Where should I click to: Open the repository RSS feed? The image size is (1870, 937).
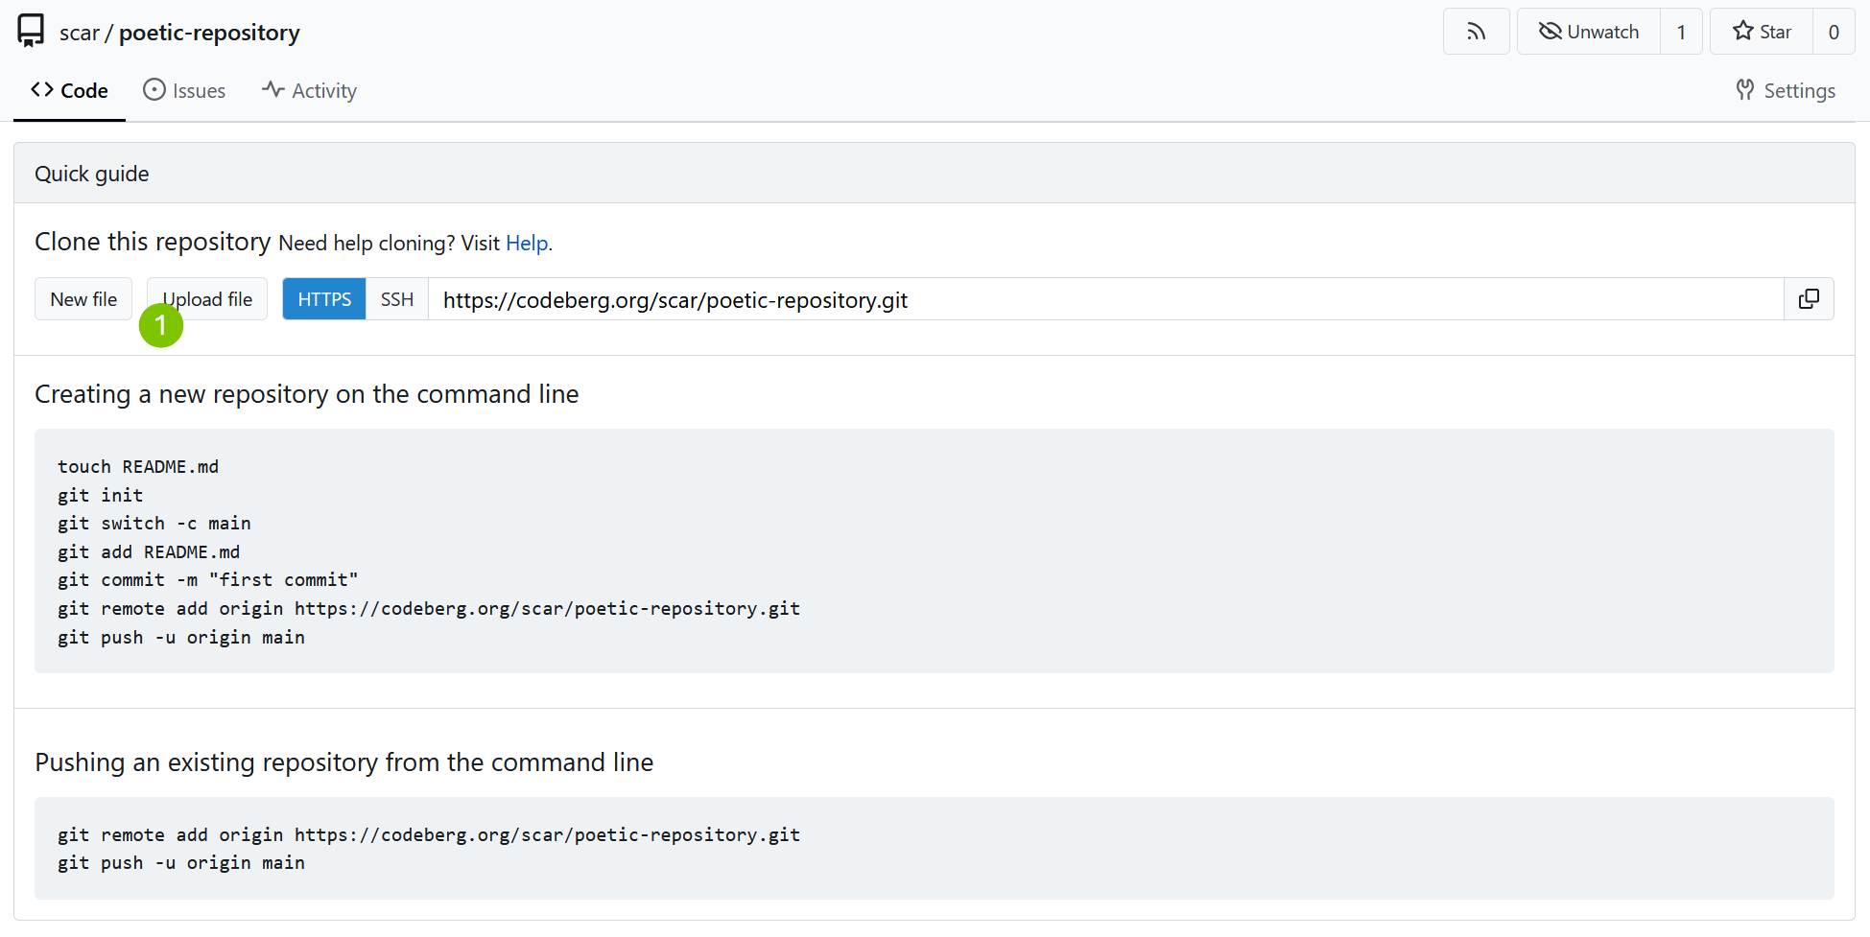click(1476, 32)
